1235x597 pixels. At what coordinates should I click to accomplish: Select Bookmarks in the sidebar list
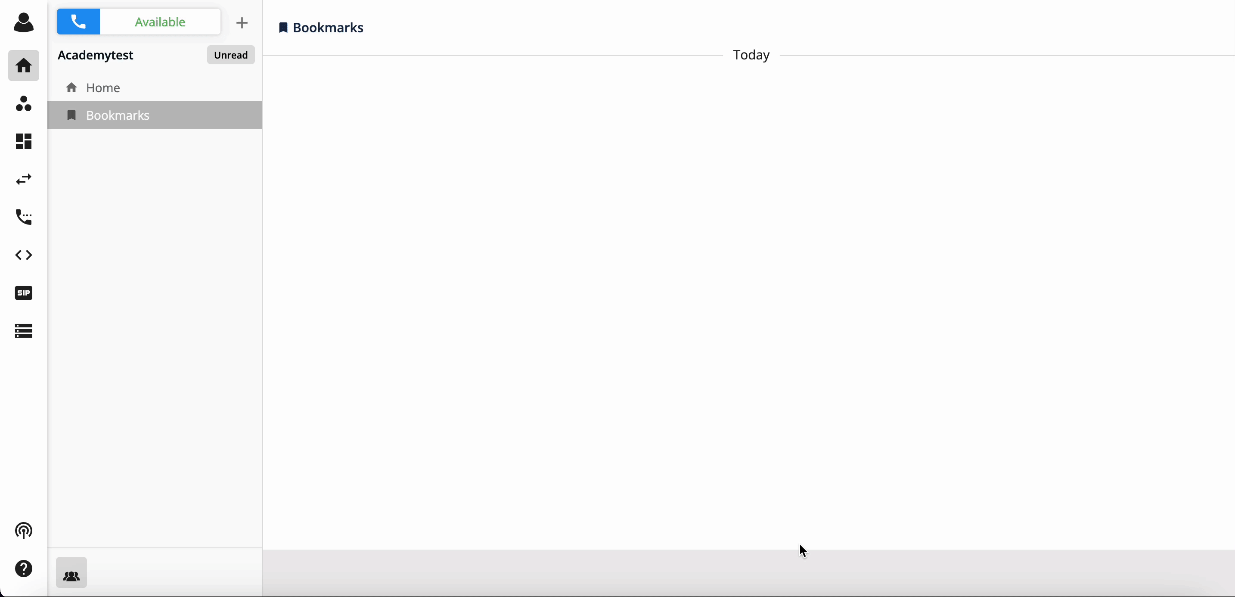(x=155, y=115)
